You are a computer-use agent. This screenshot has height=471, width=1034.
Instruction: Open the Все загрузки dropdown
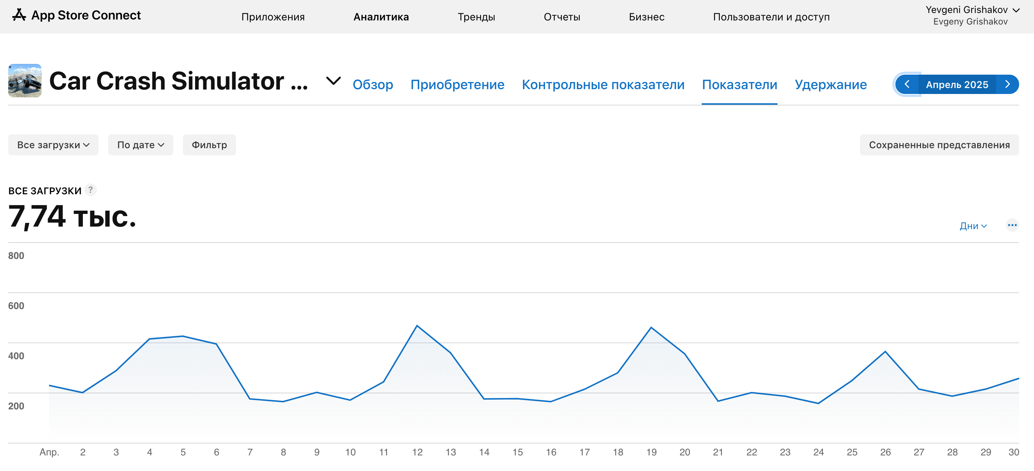pyautogui.click(x=53, y=145)
